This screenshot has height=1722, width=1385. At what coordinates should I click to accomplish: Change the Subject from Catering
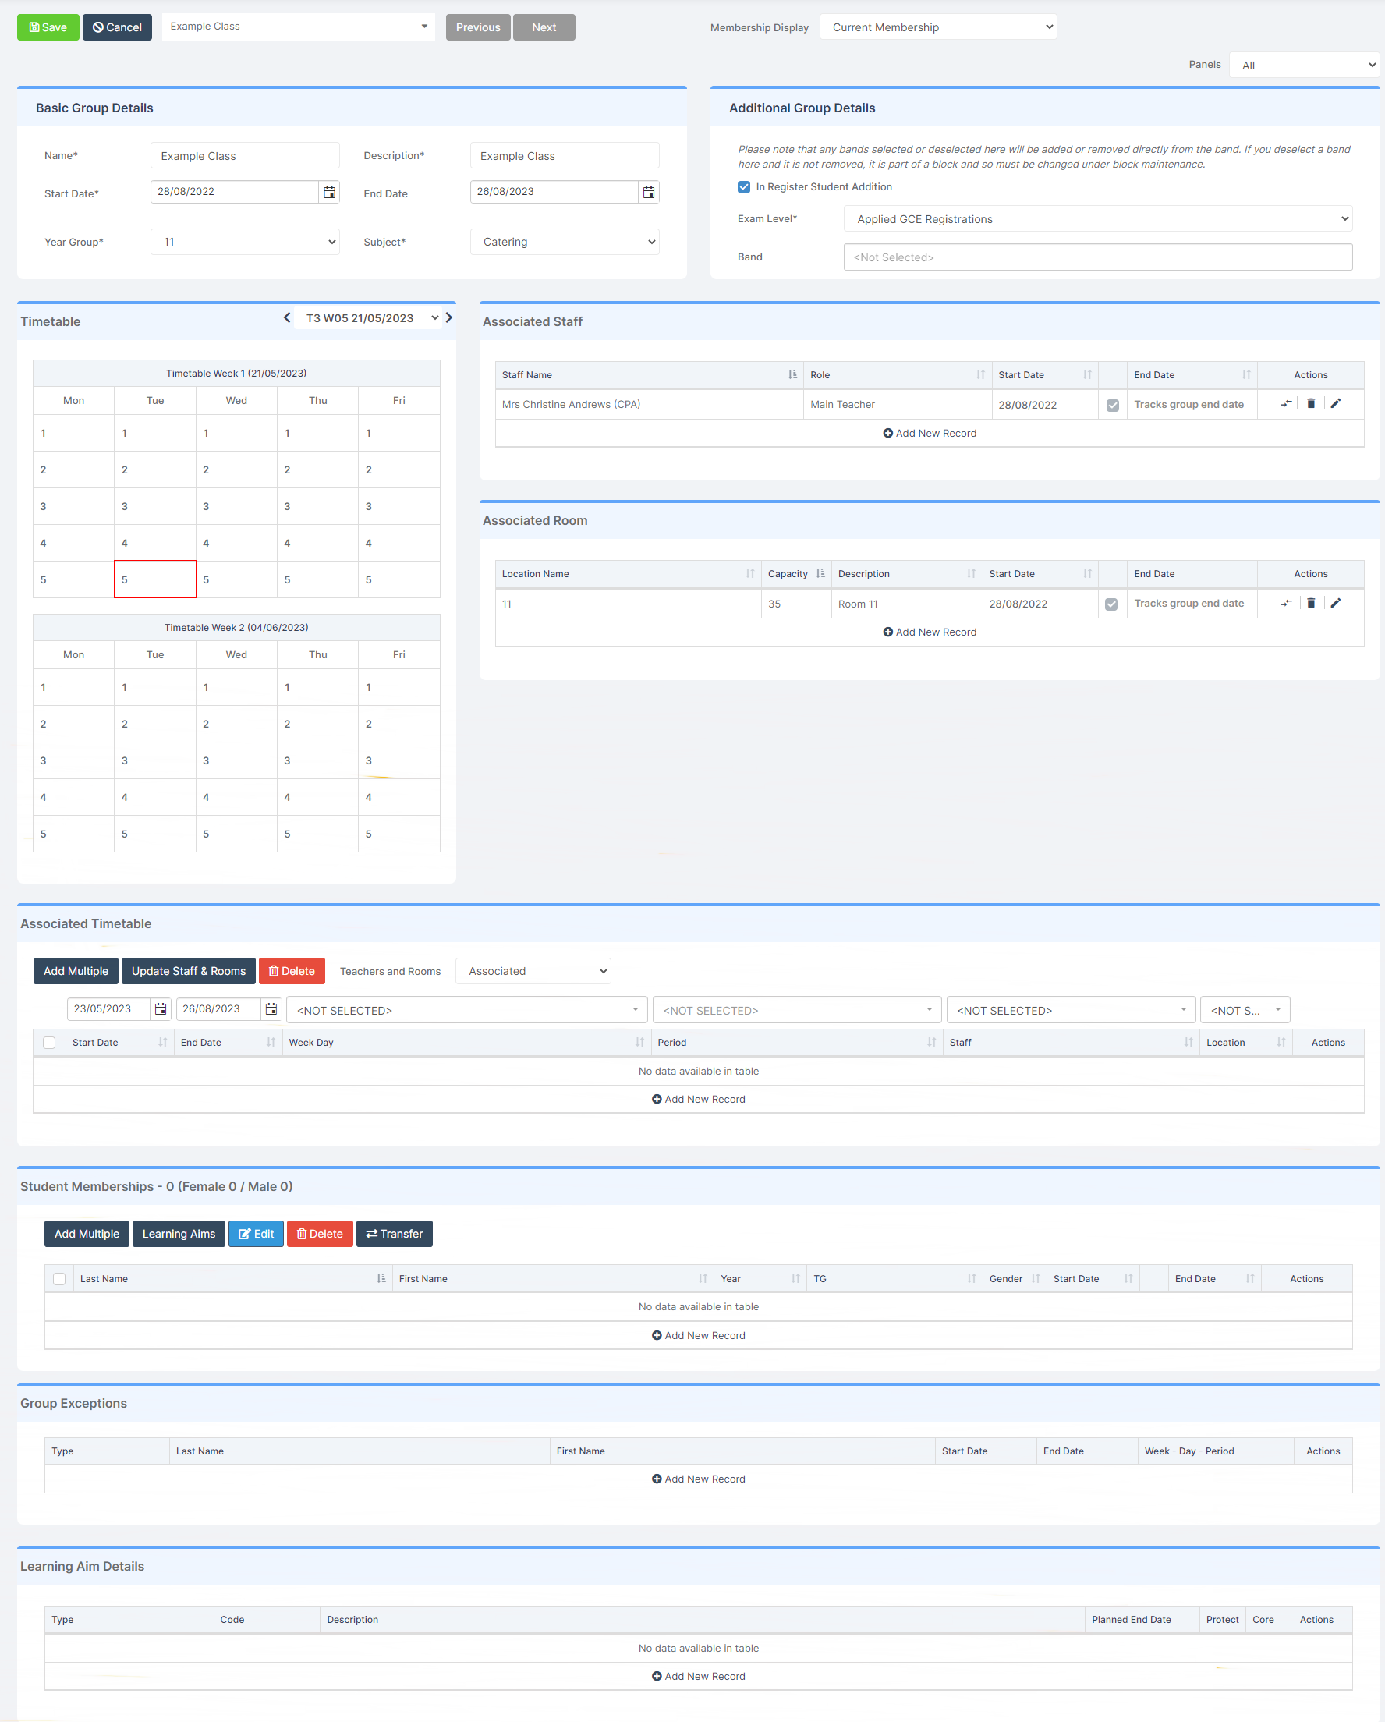564,241
